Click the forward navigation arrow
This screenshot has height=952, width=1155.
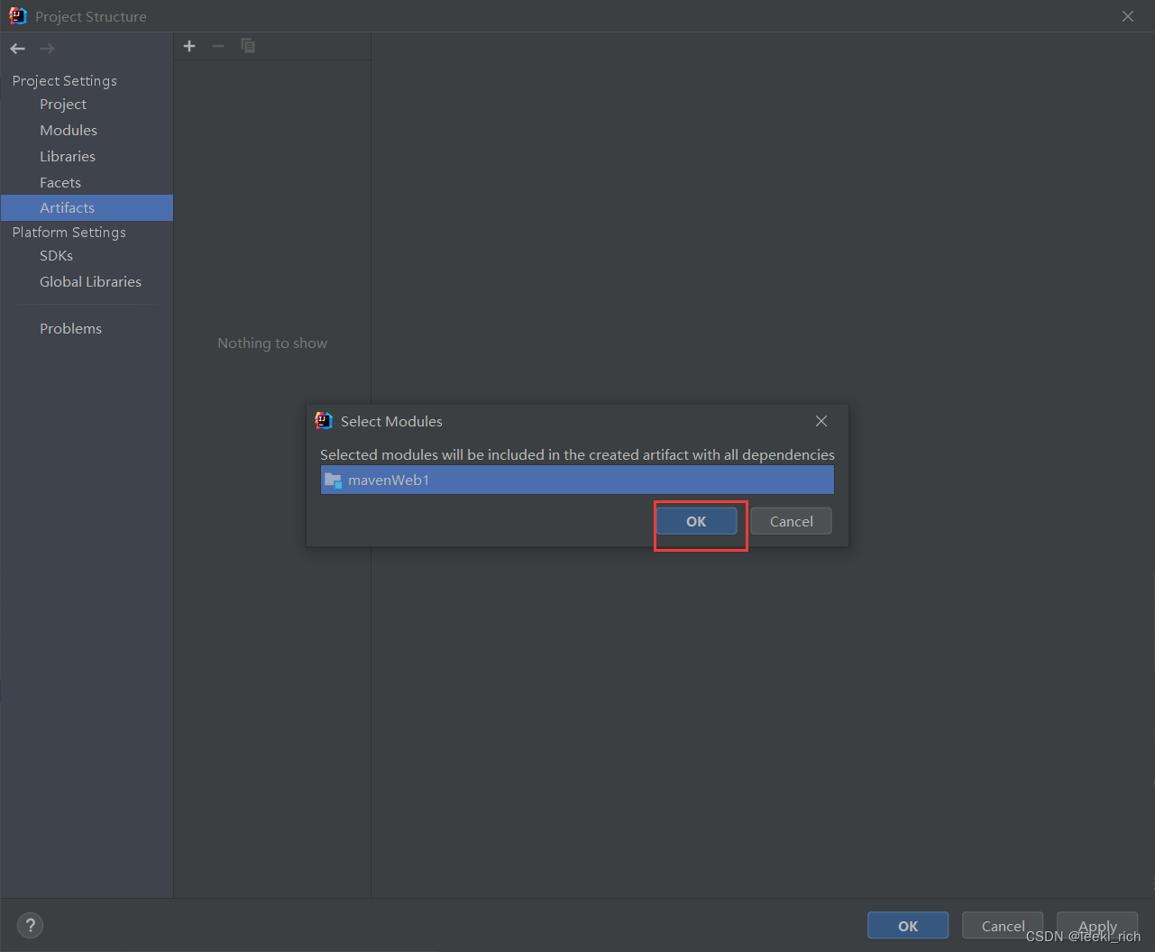tap(47, 49)
